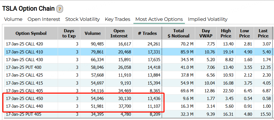Screen dimensions: 274x120
Task: Sort by Day VWAP column header
Action: tap(206, 33)
